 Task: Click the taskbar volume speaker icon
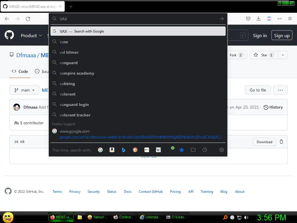(x=246, y=217)
